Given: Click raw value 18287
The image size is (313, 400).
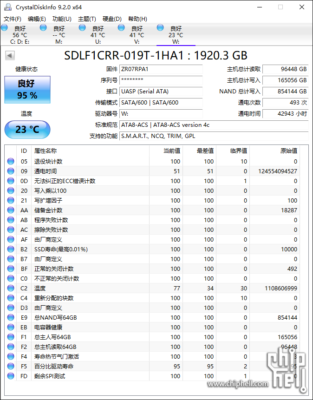Looking at the screenshot, I should [x=289, y=210].
